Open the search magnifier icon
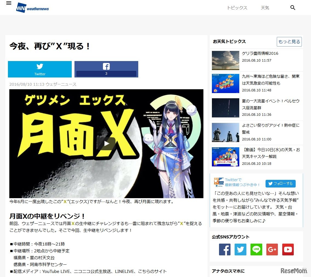This screenshot has width=311, height=277. pos(293,8)
